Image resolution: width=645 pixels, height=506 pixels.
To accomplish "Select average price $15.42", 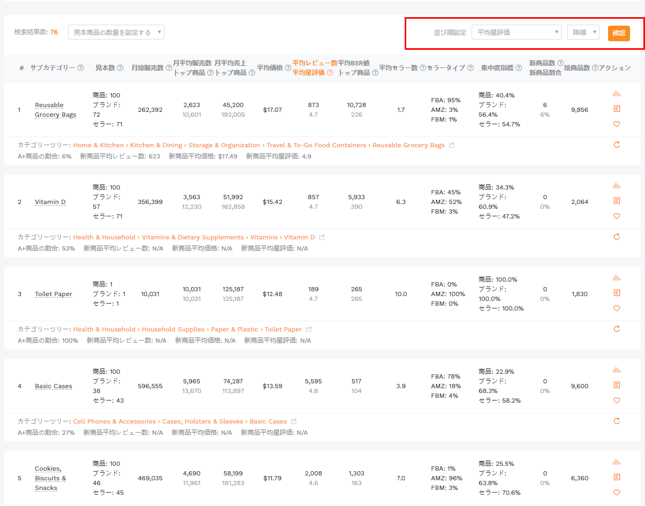I will [272, 202].
